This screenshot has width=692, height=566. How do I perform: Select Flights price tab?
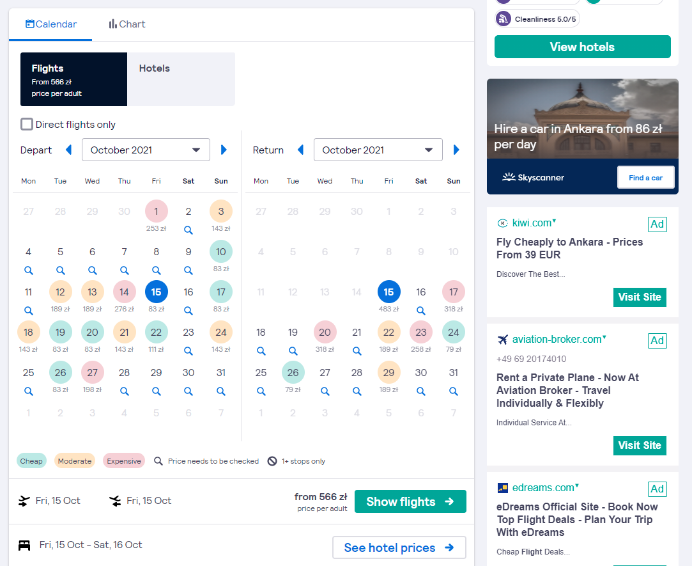[73, 79]
